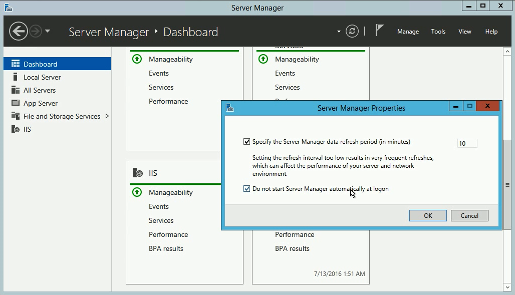Click the green Manageability status icon in the IIS tile
Viewport: 515px width, 295px height.
pos(137,192)
